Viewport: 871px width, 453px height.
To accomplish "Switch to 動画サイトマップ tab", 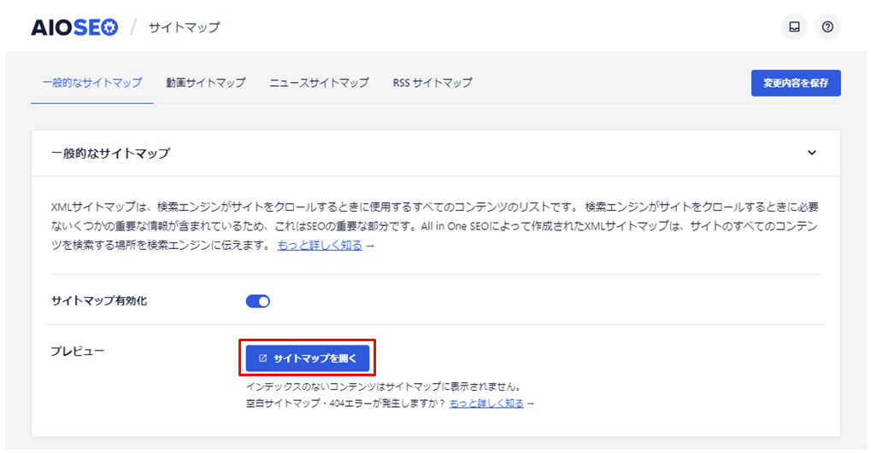I will coord(205,83).
